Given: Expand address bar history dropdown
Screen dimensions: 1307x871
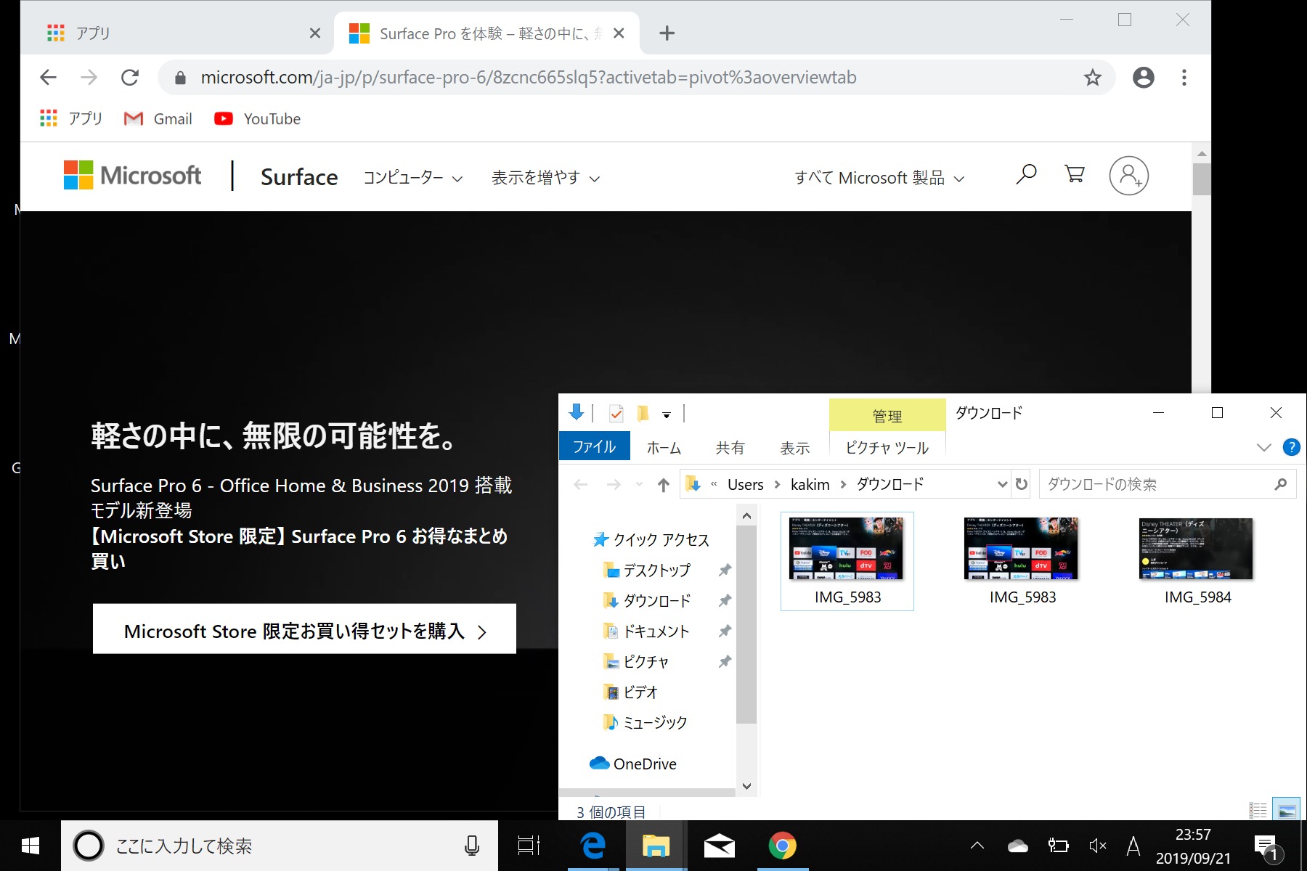Looking at the screenshot, I should click(x=1002, y=484).
